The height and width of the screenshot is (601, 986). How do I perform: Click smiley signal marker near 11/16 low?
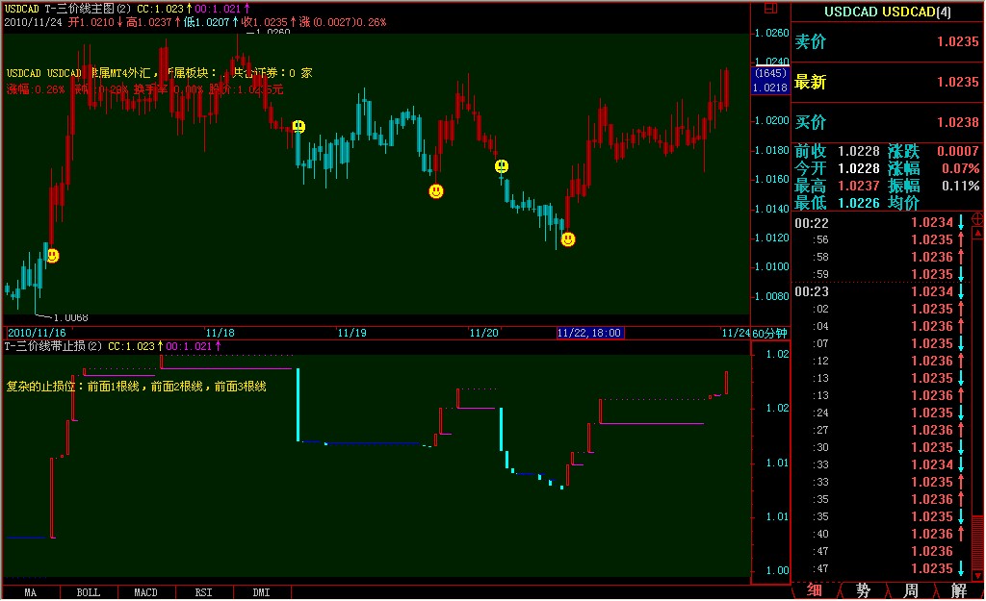(53, 256)
